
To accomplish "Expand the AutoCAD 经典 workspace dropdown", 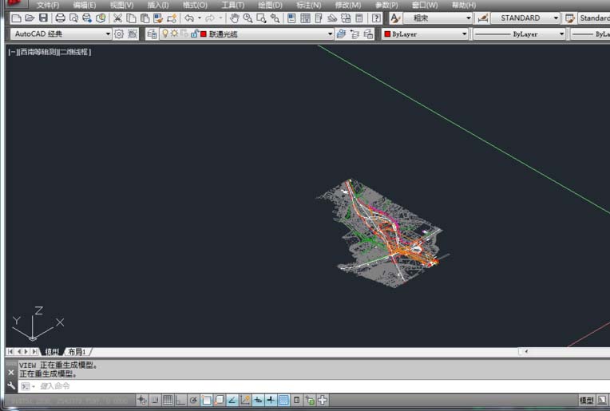I will pos(108,34).
